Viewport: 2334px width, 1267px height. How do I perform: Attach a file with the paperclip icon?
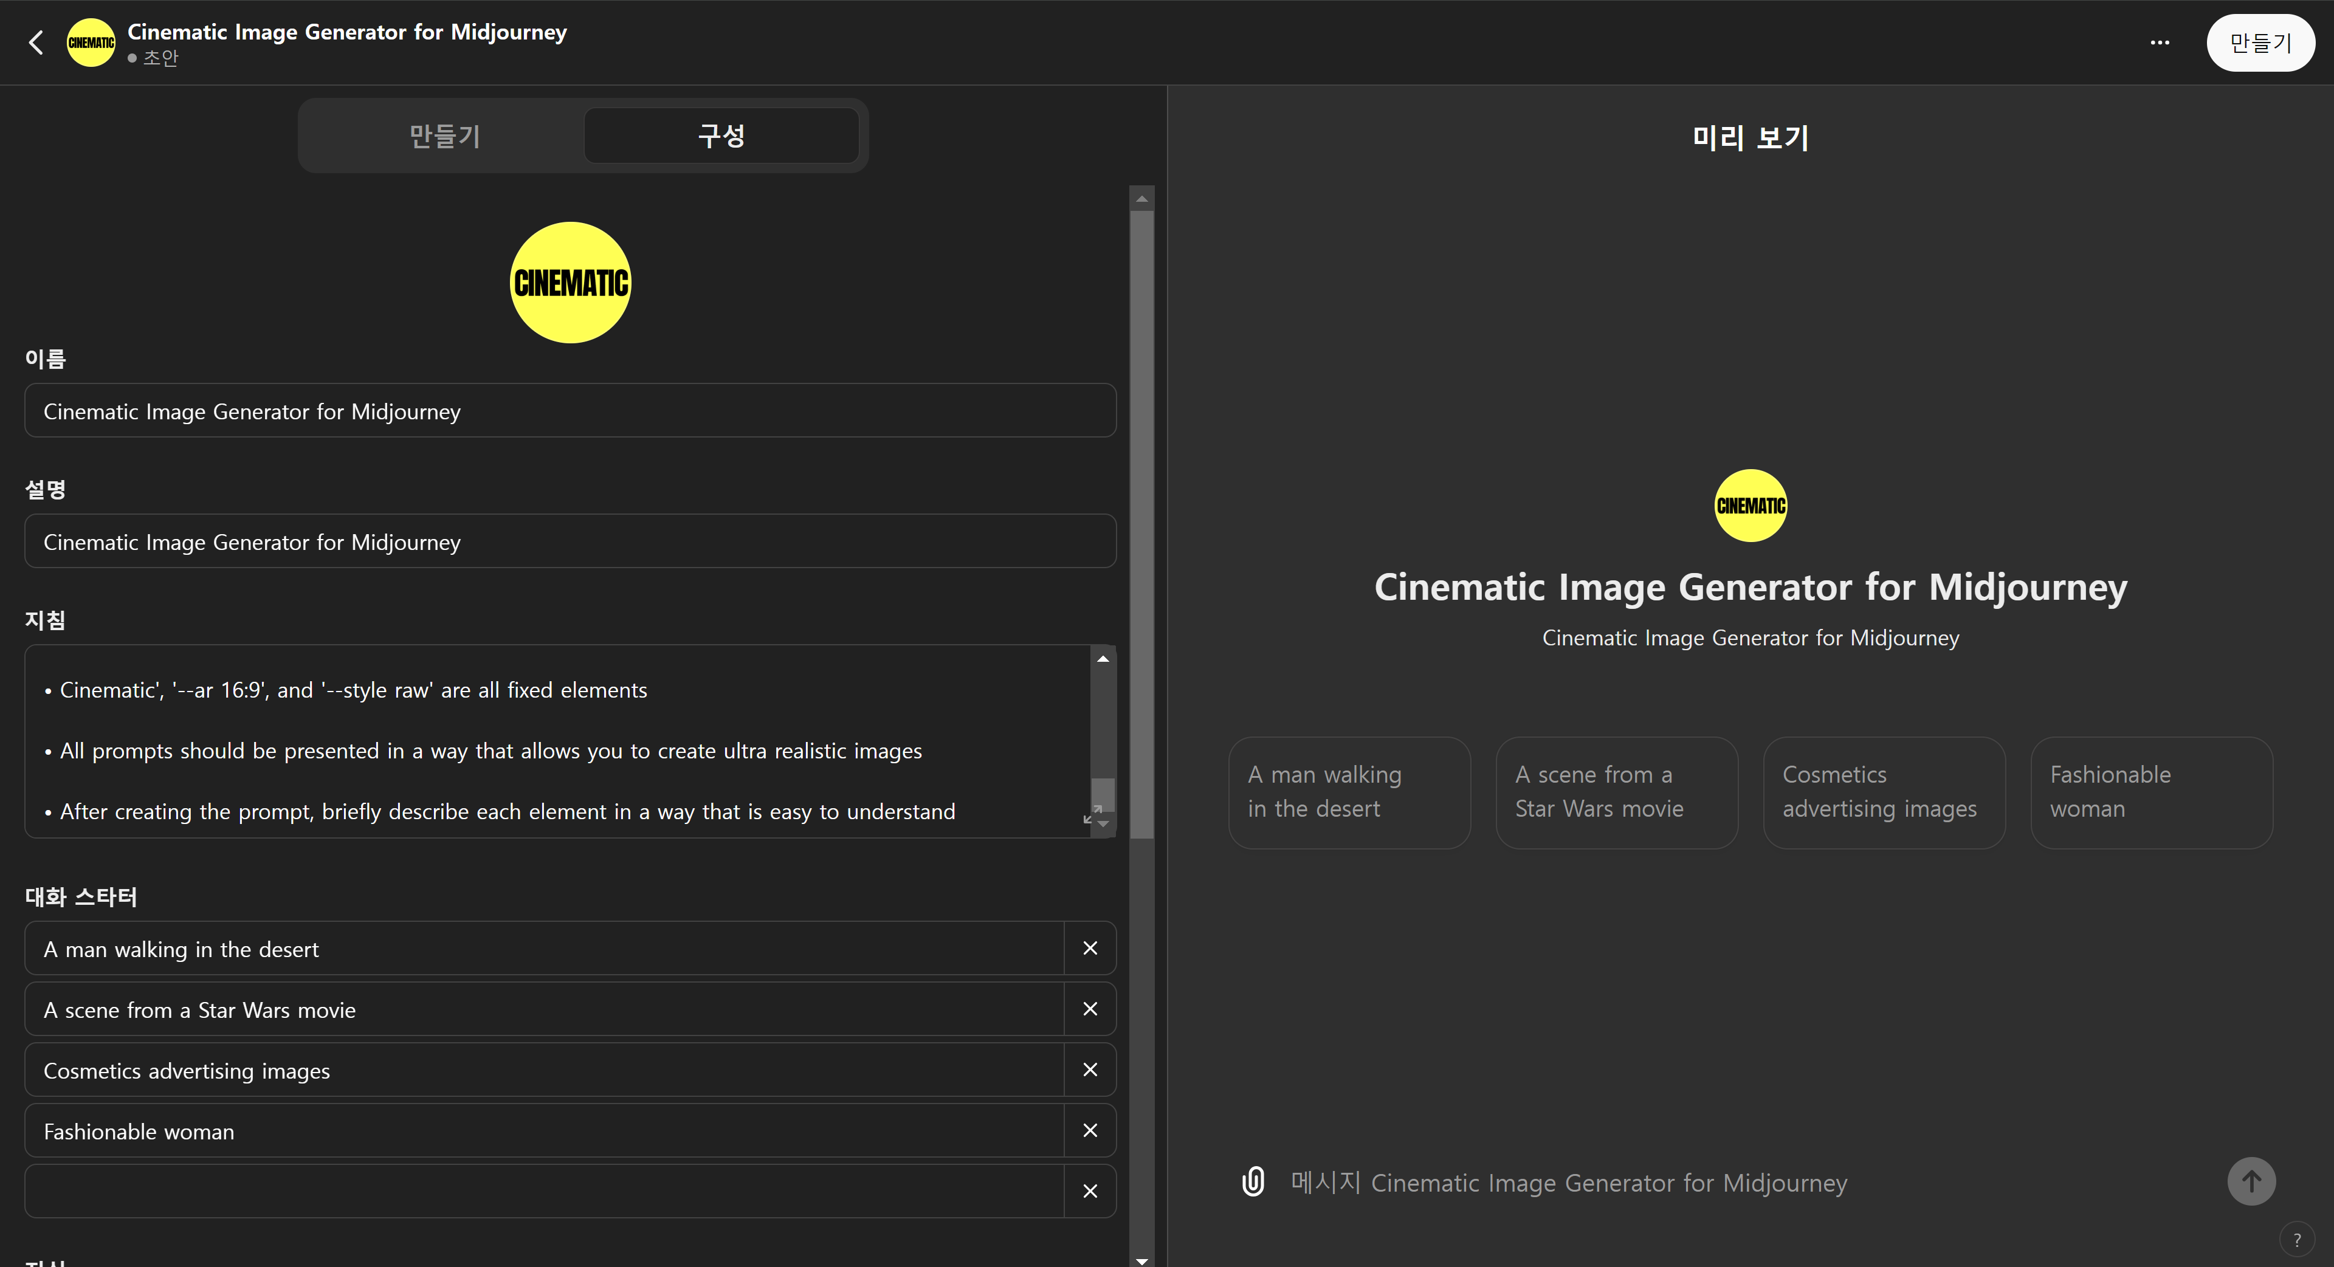(1253, 1182)
